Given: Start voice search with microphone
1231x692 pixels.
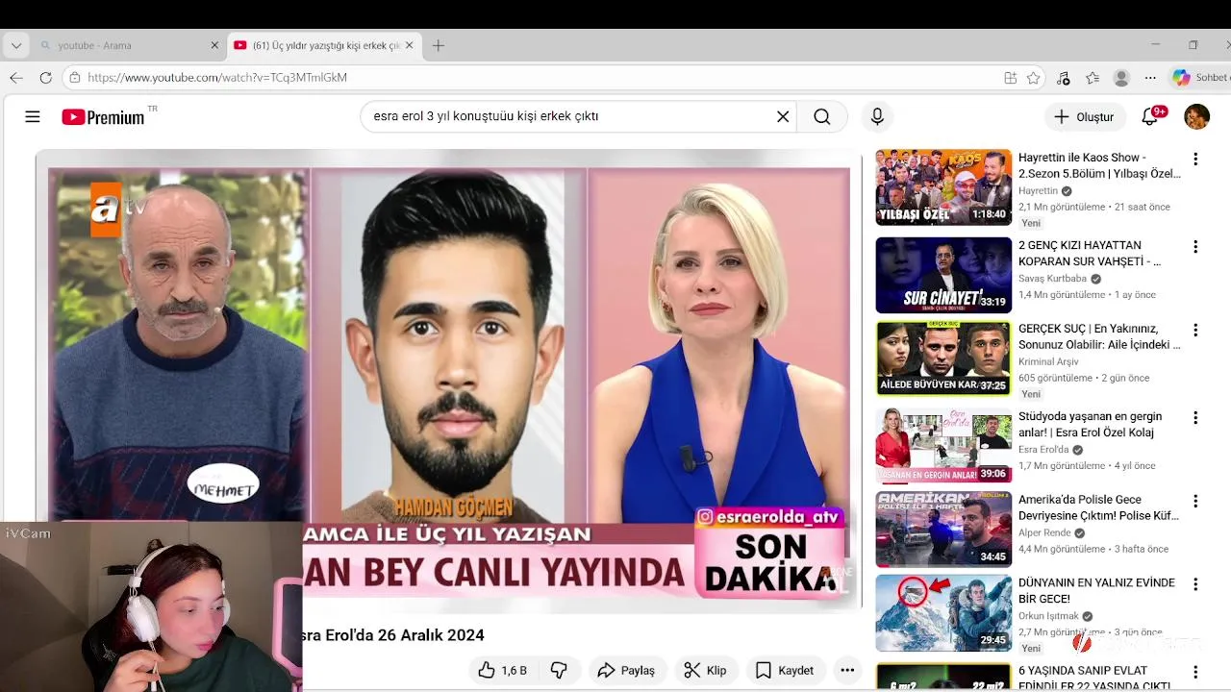Looking at the screenshot, I should tap(877, 116).
